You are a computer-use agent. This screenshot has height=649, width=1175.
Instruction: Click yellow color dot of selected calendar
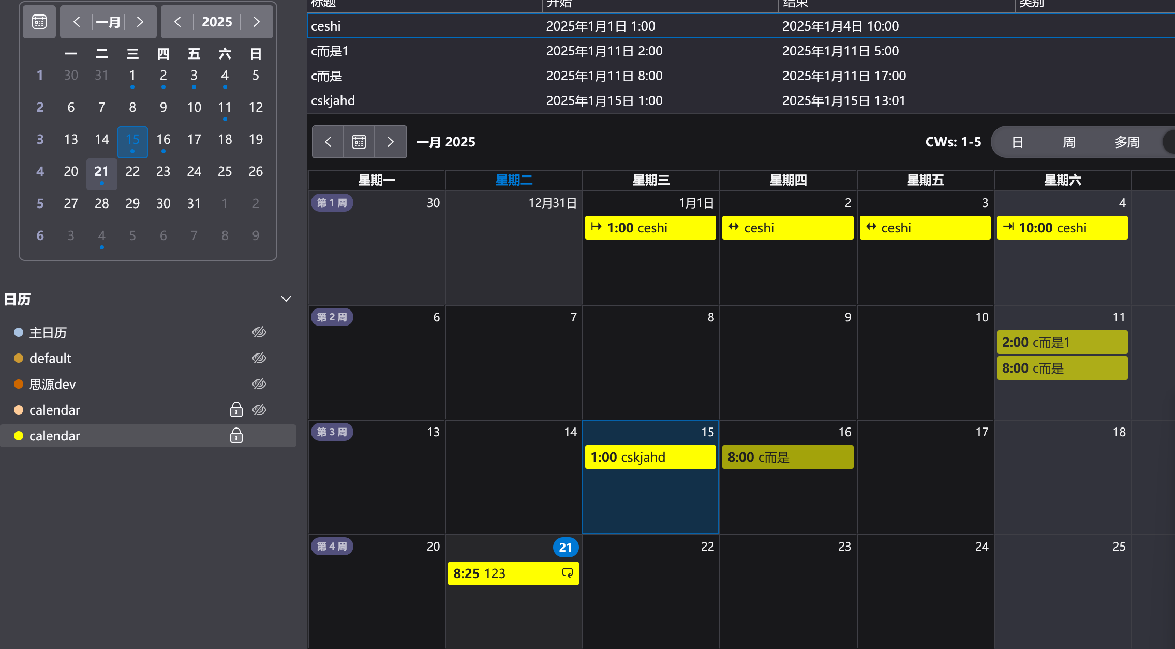pos(19,436)
